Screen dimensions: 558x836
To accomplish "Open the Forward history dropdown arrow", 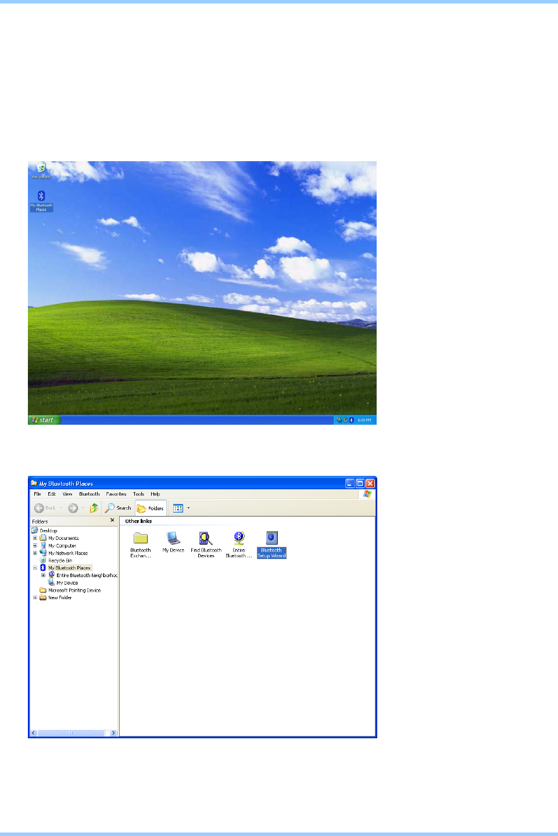I will [x=83, y=508].
